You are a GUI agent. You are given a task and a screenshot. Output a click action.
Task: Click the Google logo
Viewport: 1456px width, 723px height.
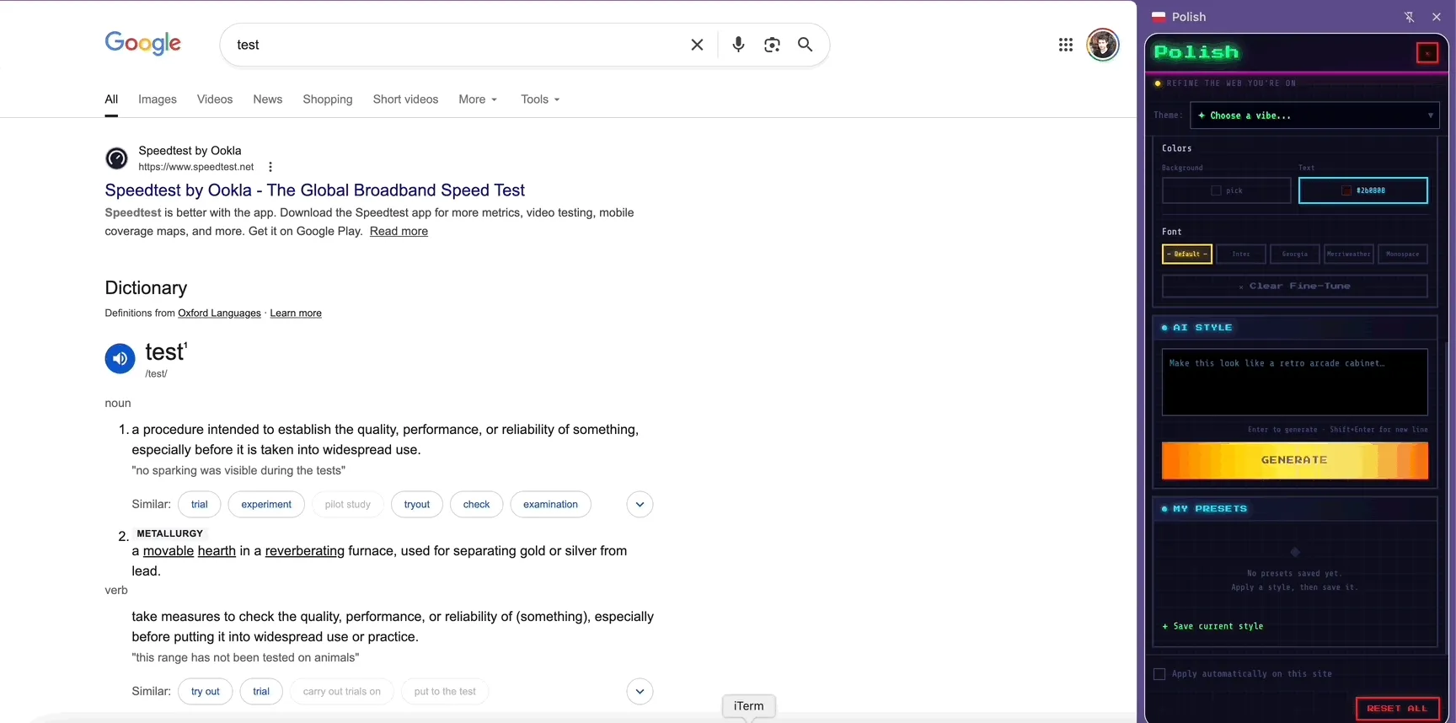[x=143, y=43]
